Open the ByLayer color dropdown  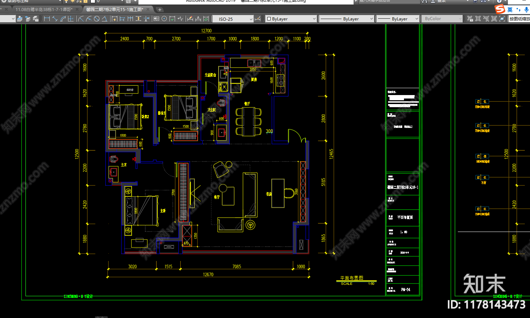coord(291,19)
